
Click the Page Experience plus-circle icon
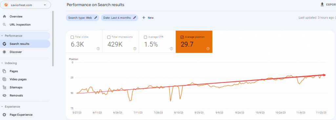click(4, 115)
